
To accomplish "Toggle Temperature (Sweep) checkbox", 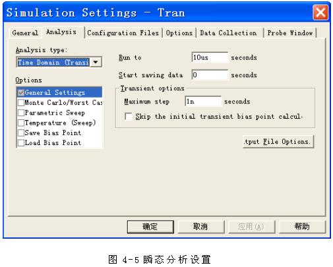I will (21, 123).
